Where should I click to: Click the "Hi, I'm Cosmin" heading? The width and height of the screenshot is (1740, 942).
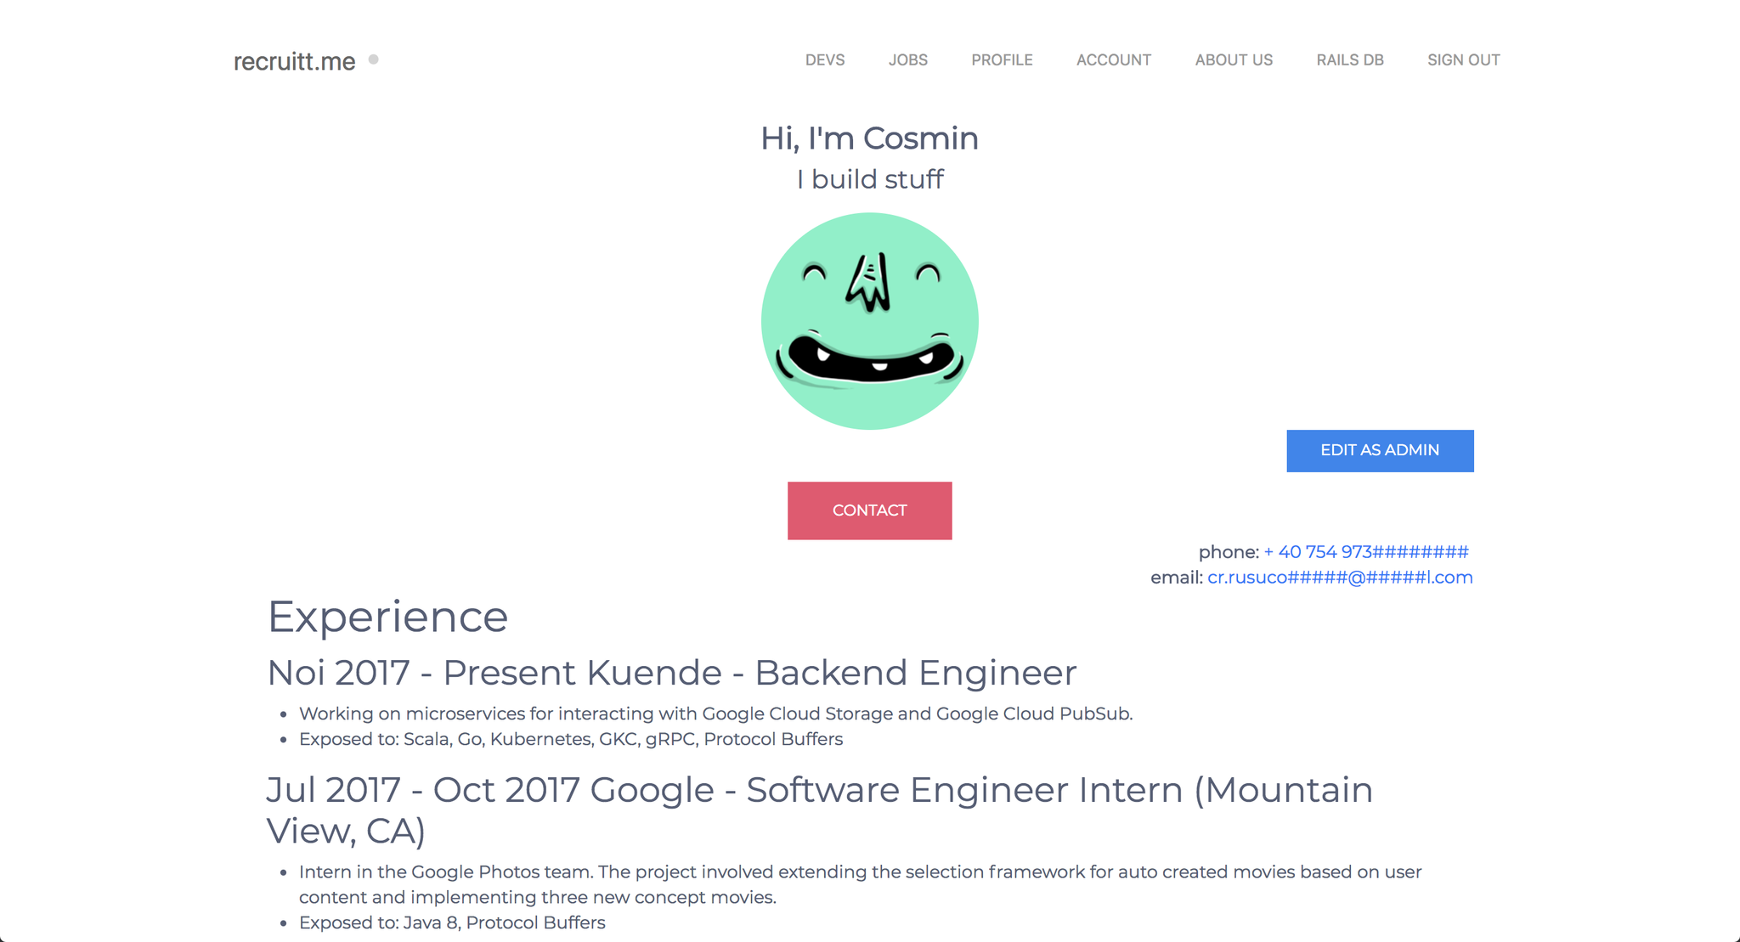coord(869,138)
